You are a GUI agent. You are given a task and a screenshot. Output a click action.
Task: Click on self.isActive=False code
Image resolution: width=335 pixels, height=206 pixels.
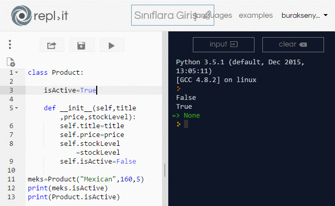click(98, 162)
